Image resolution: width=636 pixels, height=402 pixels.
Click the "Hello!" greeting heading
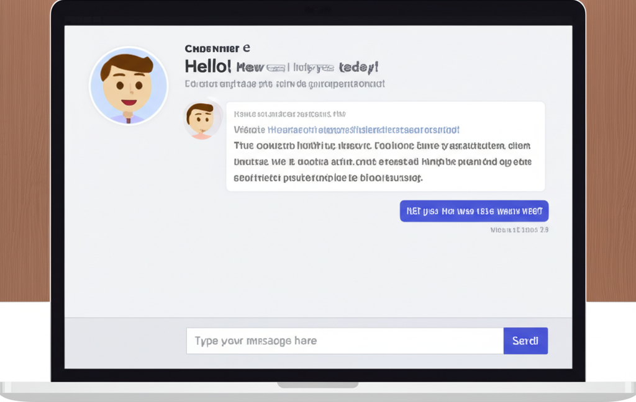pyautogui.click(x=208, y=66)
